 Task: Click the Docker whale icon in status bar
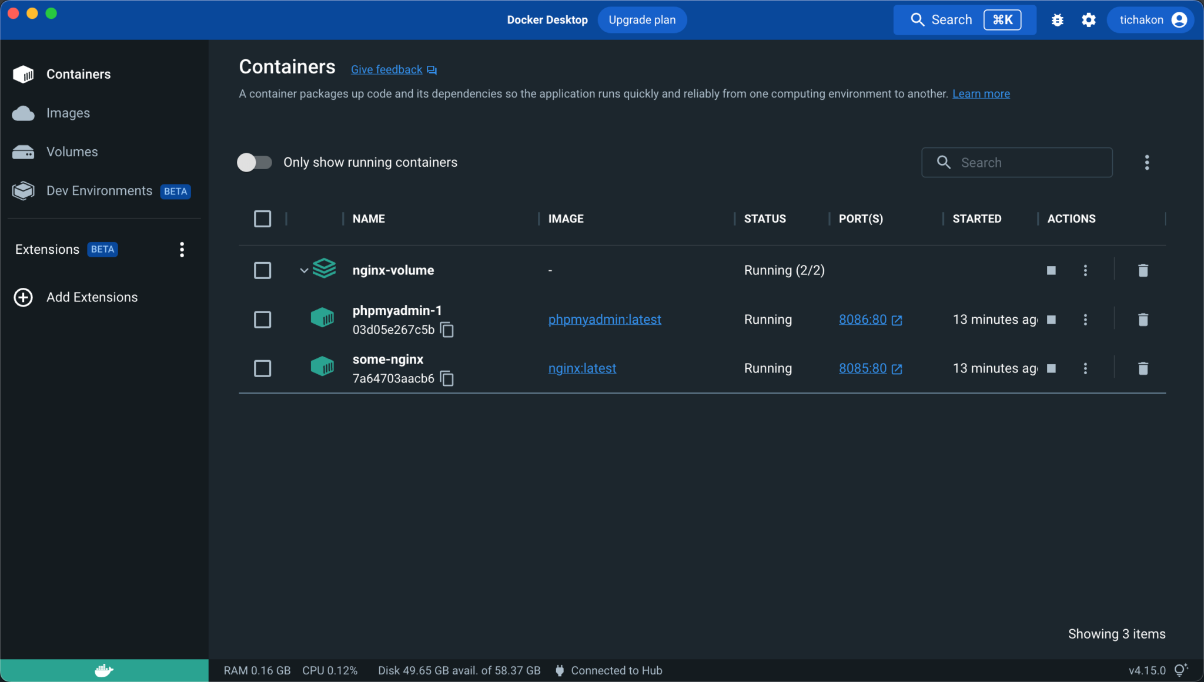[103, 670]
